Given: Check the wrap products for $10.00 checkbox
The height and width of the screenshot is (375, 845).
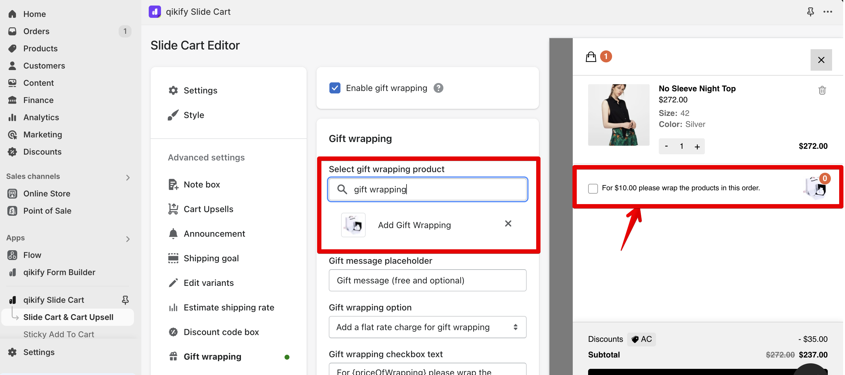Looking at the screenshot, I should 593,188.
